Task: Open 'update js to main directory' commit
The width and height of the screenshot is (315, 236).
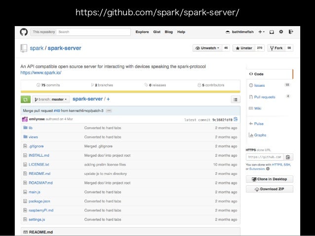Action: coord(106,173)
